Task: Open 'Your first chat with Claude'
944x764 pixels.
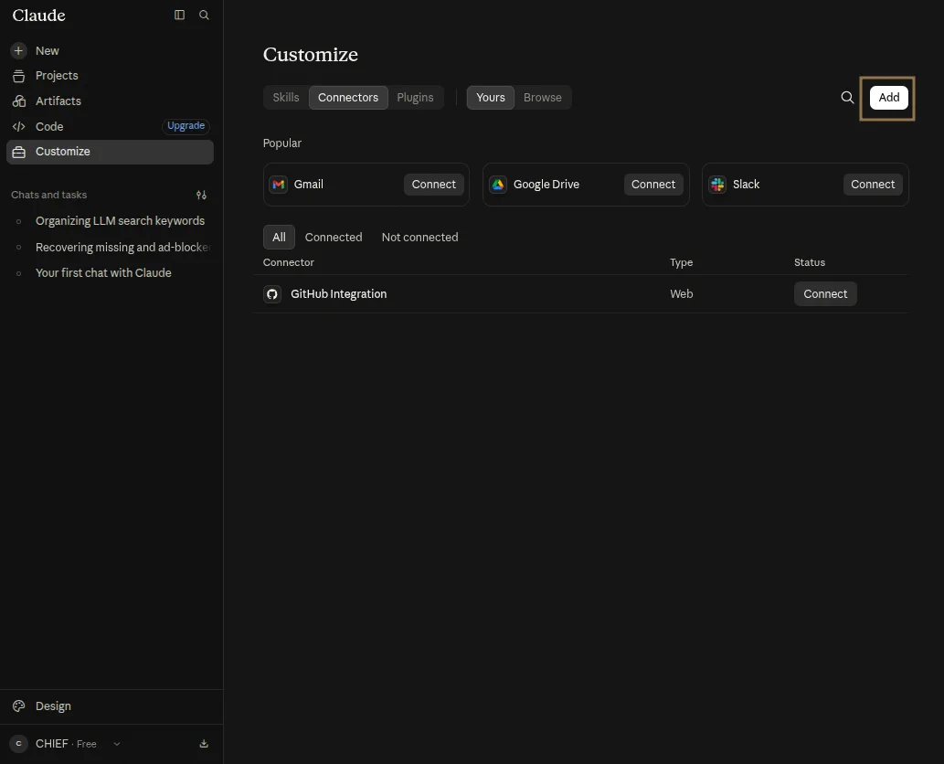Action: 103,273
